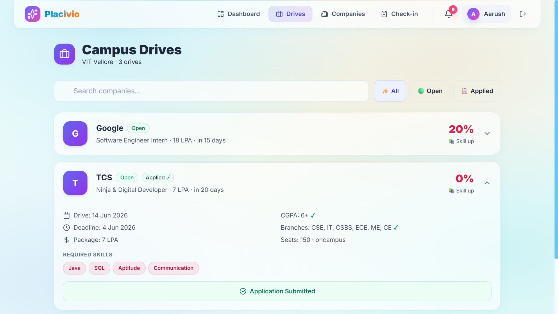
Task: Click the Google company avatar tile
Action: coord(75,133)
